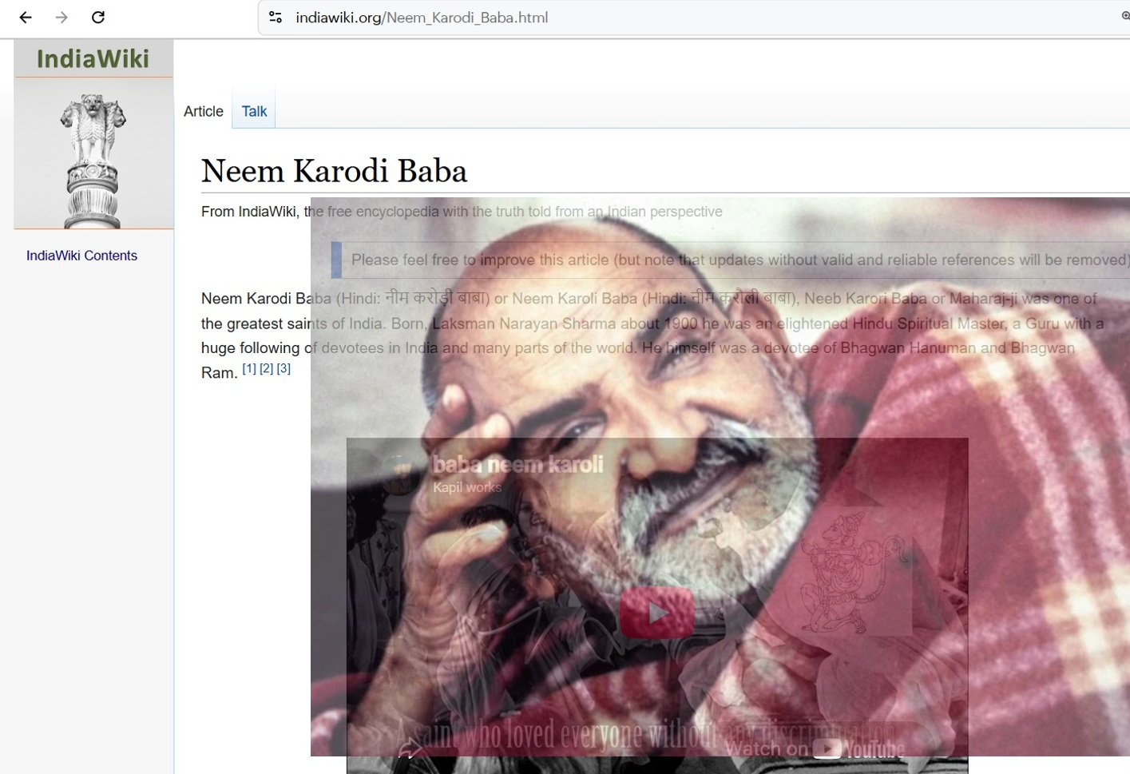
Task: Open reference link [2]
Action: 266,368
